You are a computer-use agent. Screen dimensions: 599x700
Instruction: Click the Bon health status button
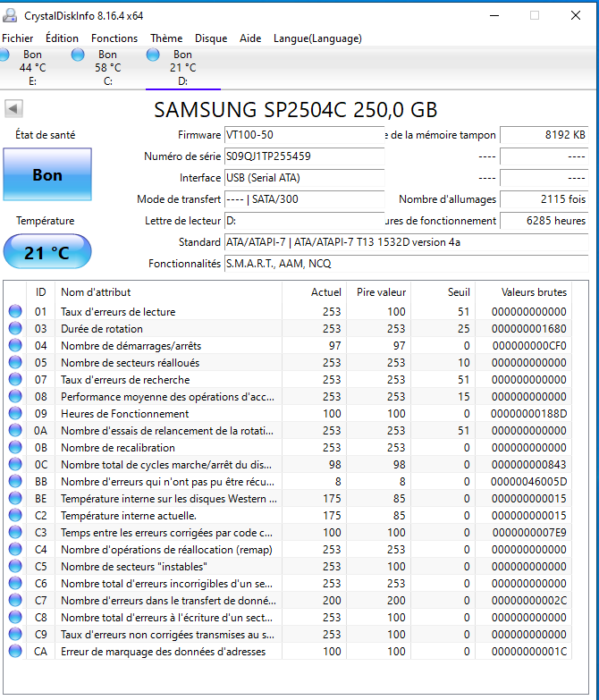click(x=47, y=175)
